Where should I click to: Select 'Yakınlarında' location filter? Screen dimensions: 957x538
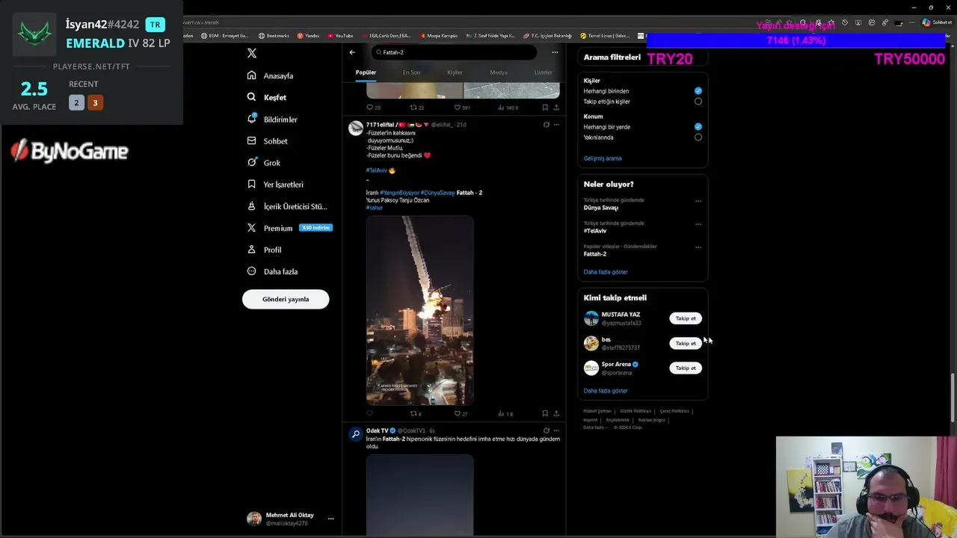[x=698, y=137]
